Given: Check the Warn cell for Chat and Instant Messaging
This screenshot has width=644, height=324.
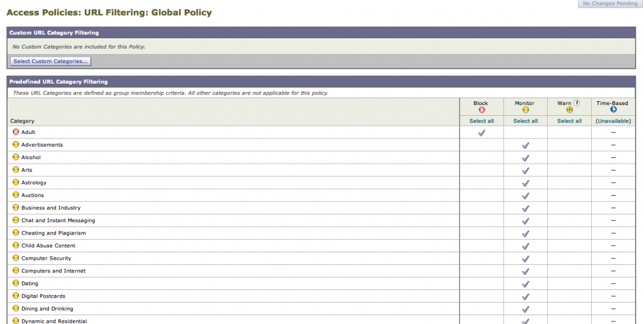Looking at the screenshot, I should coord(569,221).
